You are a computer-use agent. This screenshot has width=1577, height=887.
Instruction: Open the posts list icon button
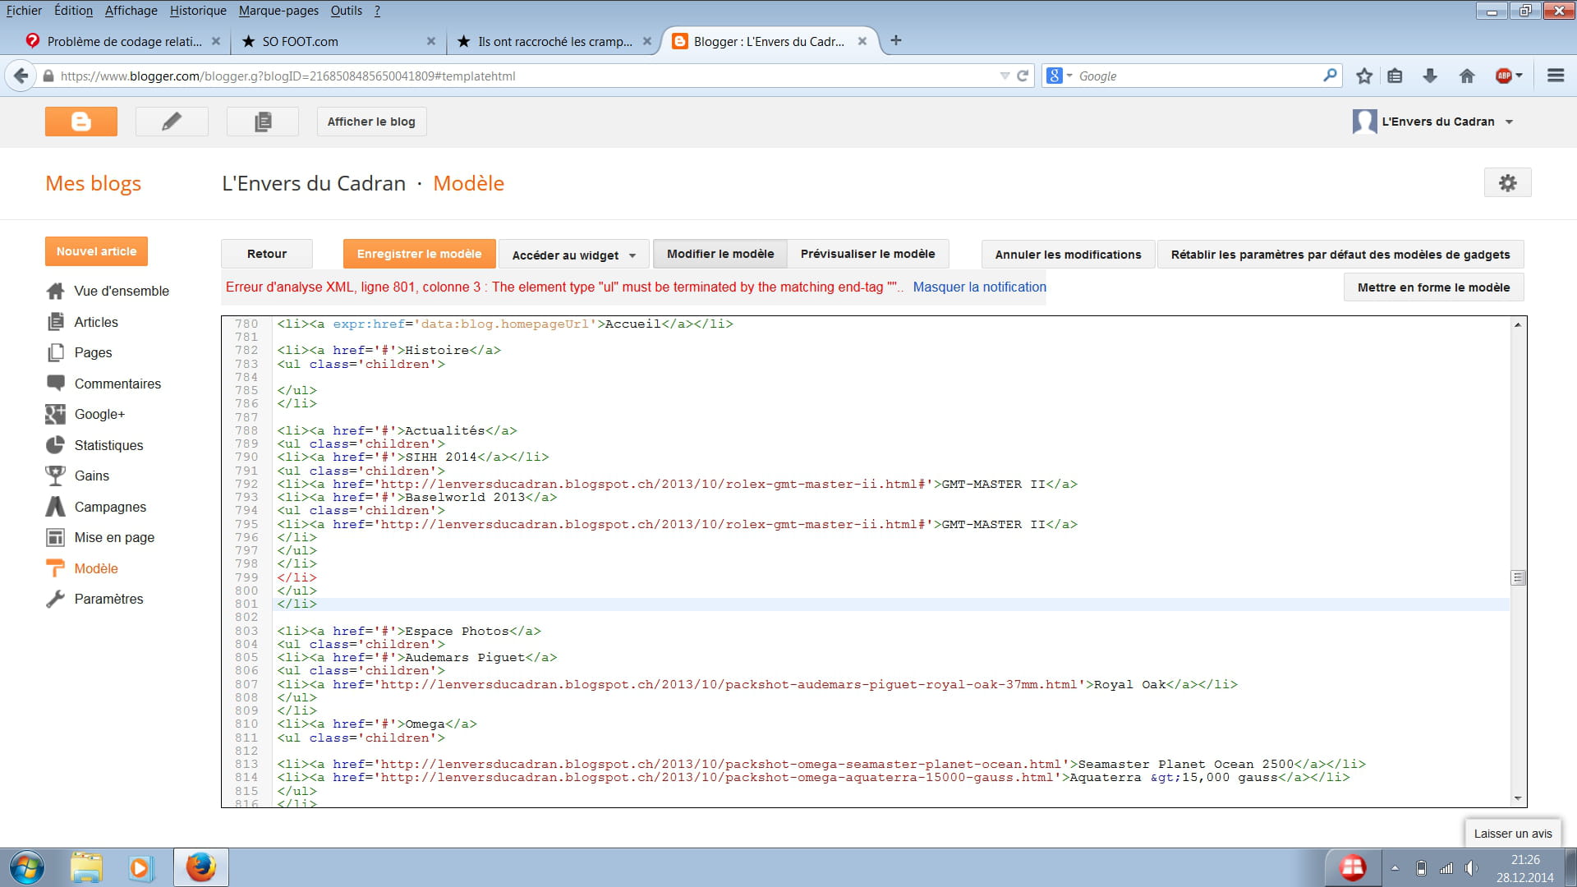(x=263, y=122)
